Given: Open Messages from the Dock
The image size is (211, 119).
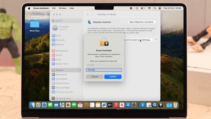Looking at the screenshot, I should (x=50, y=105).
